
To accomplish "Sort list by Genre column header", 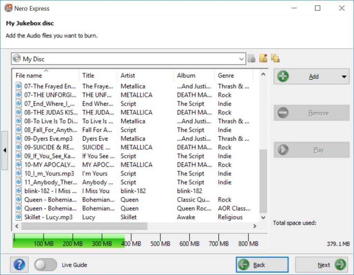I will click(226, 76).
